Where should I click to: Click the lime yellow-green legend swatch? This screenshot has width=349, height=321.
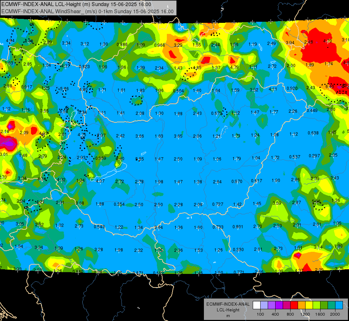click(317, 305)
